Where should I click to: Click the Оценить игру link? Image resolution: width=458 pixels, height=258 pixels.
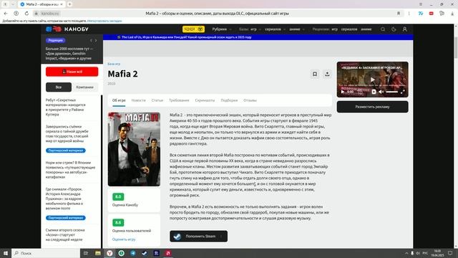(124, 239)
